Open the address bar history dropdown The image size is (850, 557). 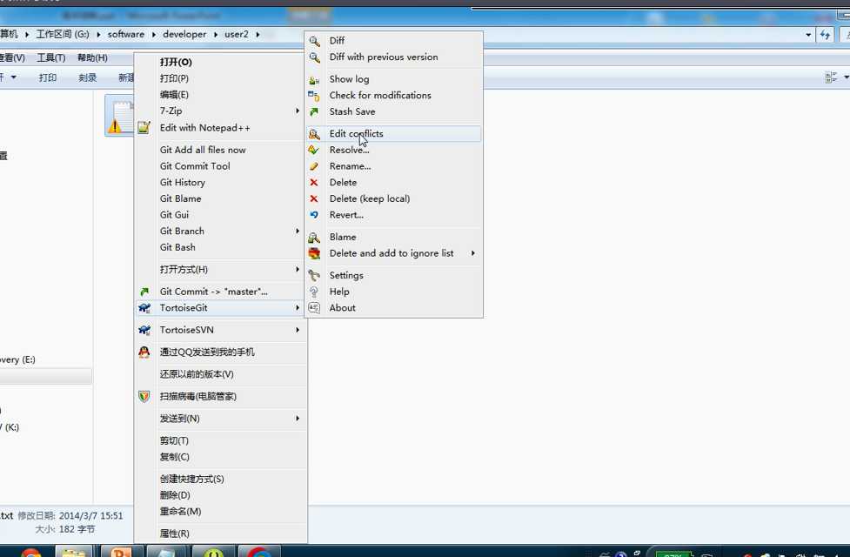coord(808,35)
